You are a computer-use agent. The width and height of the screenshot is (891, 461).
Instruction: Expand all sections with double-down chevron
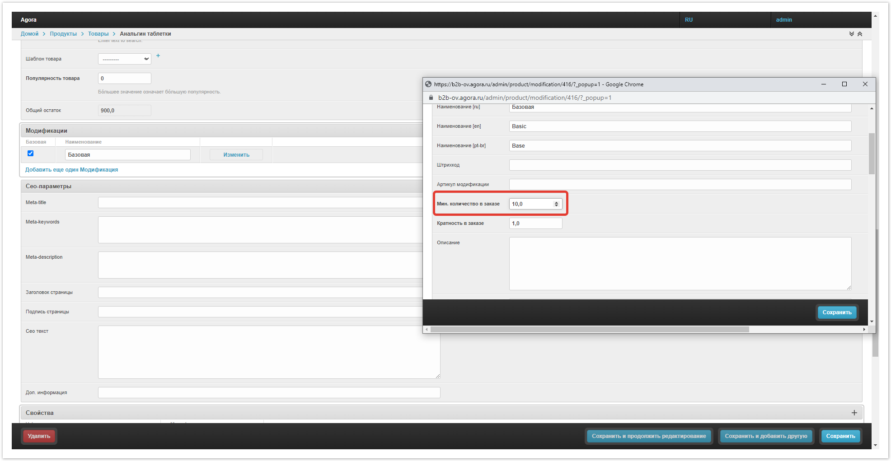click(851, 34)
